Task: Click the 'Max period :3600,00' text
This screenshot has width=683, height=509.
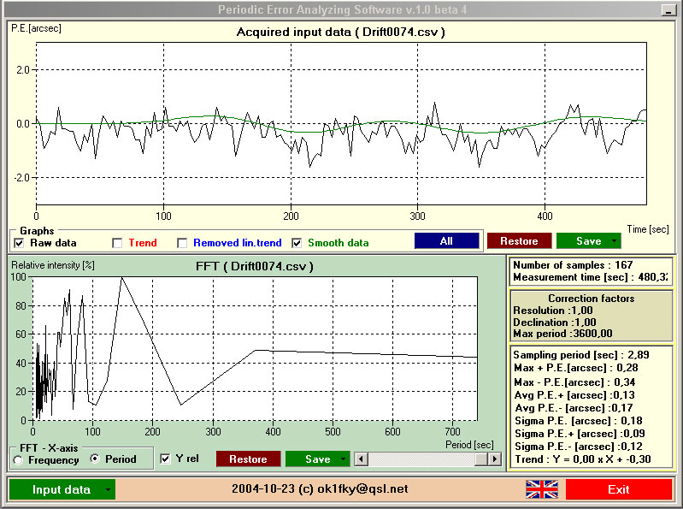Action: (x=562, y=334)
